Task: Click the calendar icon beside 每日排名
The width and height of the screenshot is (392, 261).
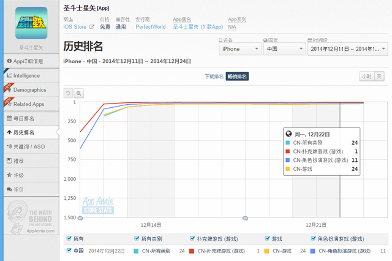Action: (x=9, y=118)
